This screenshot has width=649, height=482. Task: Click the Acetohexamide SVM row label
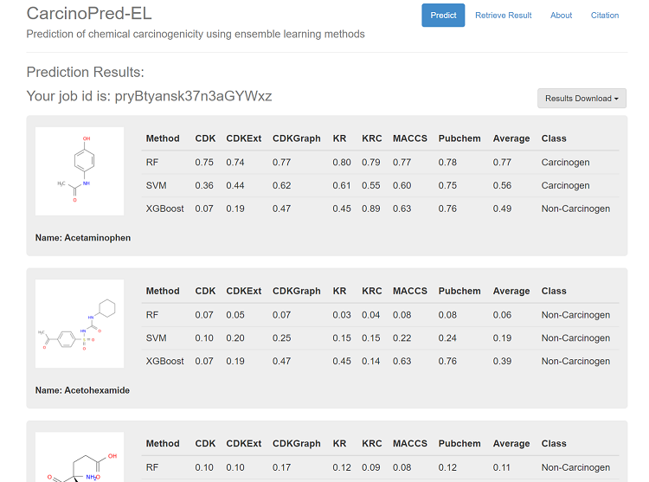[156, 338]
